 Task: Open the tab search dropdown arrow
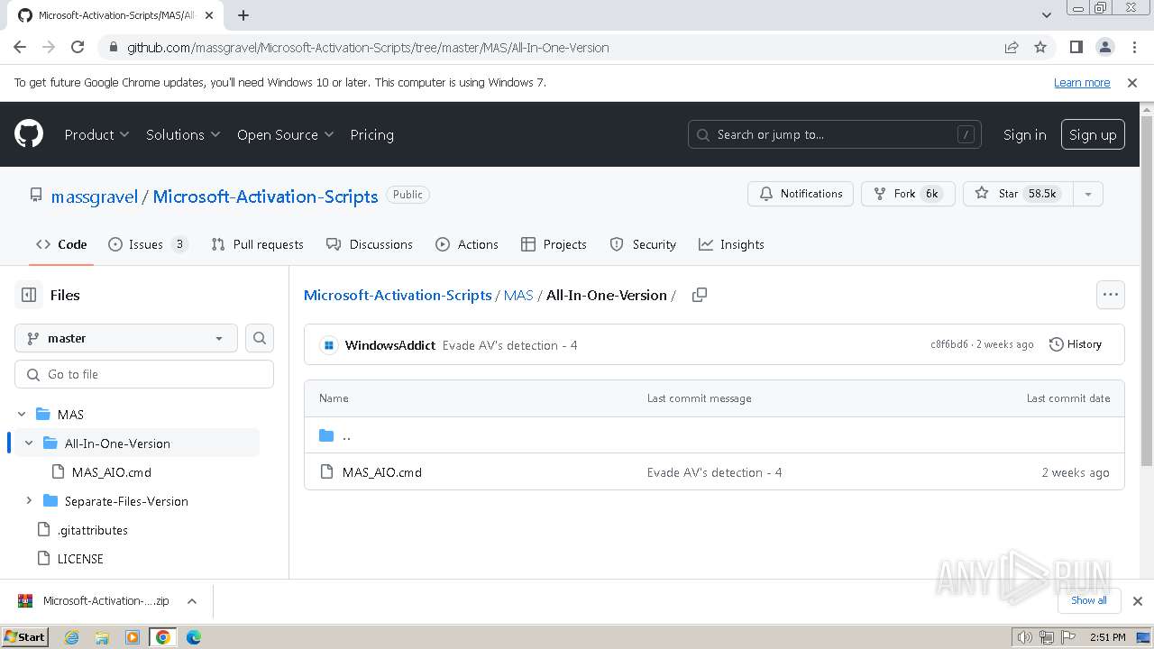click(x=1047, y=15)
